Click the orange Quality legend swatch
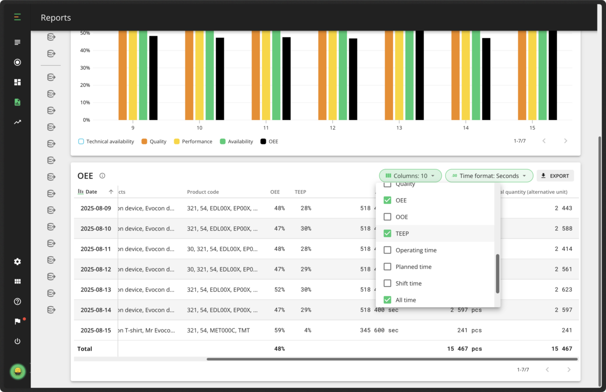 coord(144,142)
